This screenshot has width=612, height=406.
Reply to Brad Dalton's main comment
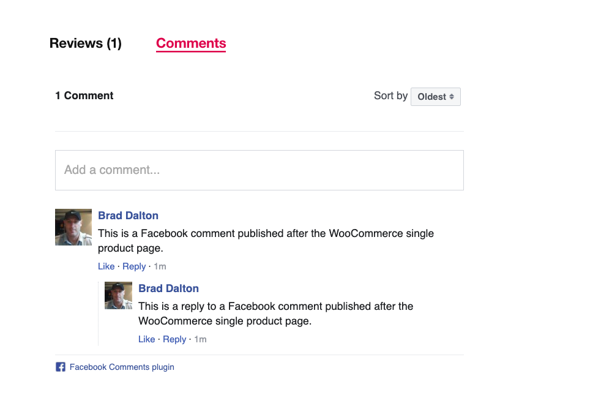[134, 266]
